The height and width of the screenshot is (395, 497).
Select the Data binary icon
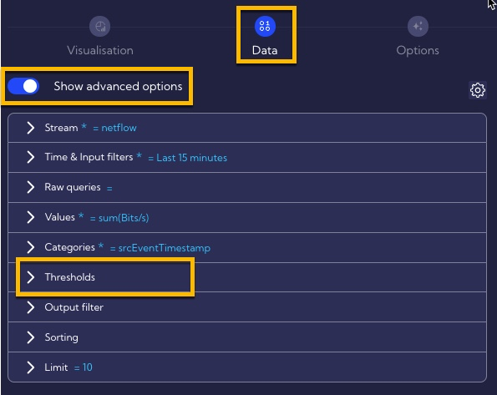pos(265,27)
